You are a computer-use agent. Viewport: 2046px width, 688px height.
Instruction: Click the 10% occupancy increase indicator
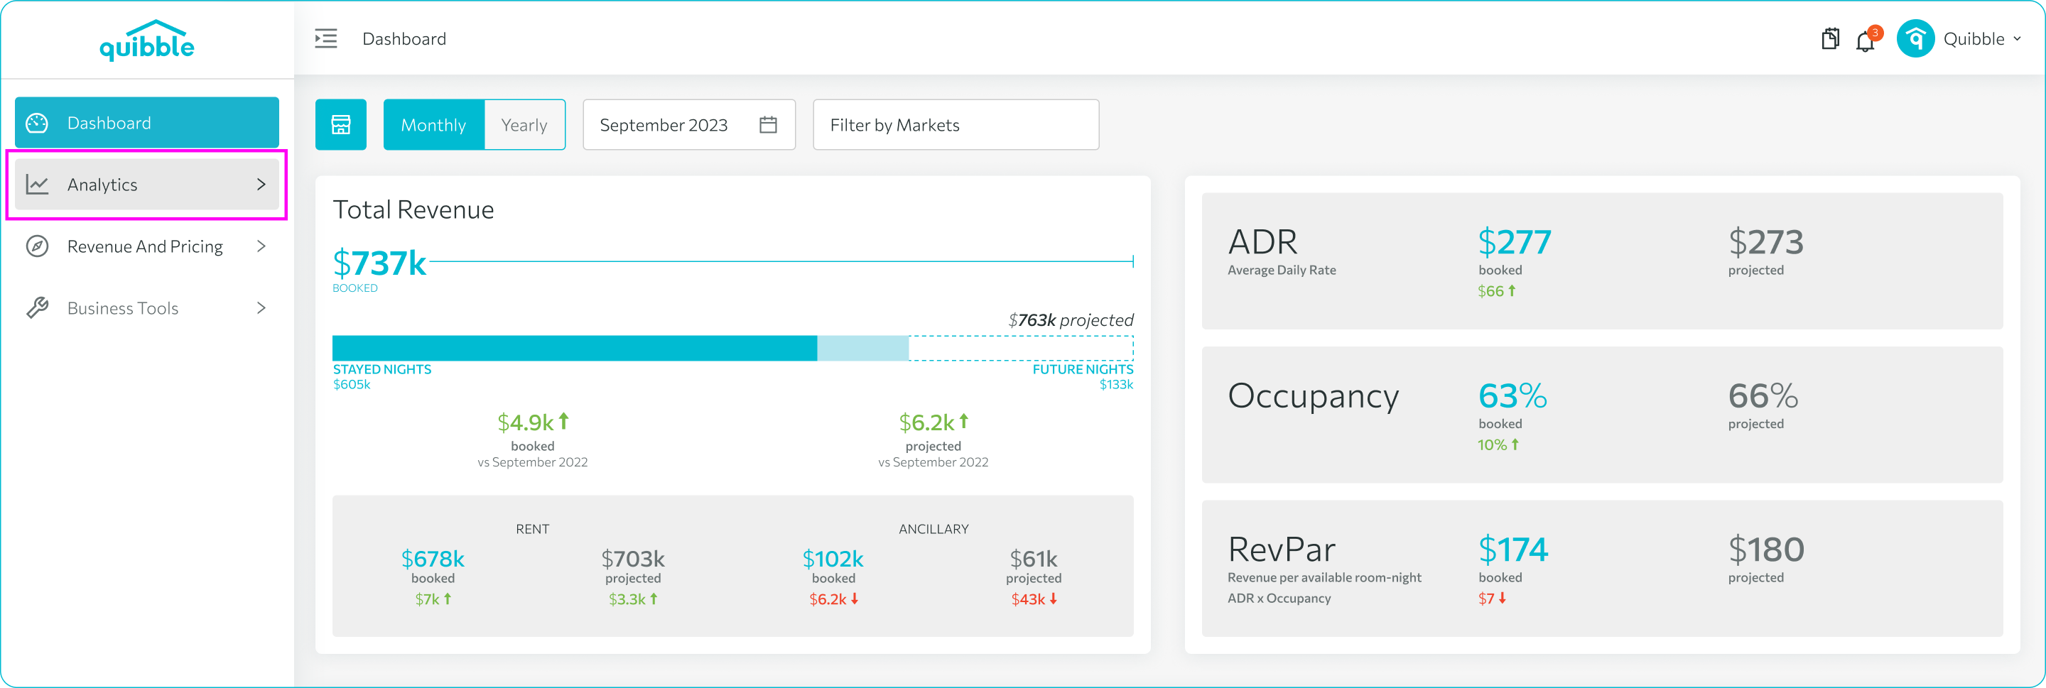tap(1498, 445)
